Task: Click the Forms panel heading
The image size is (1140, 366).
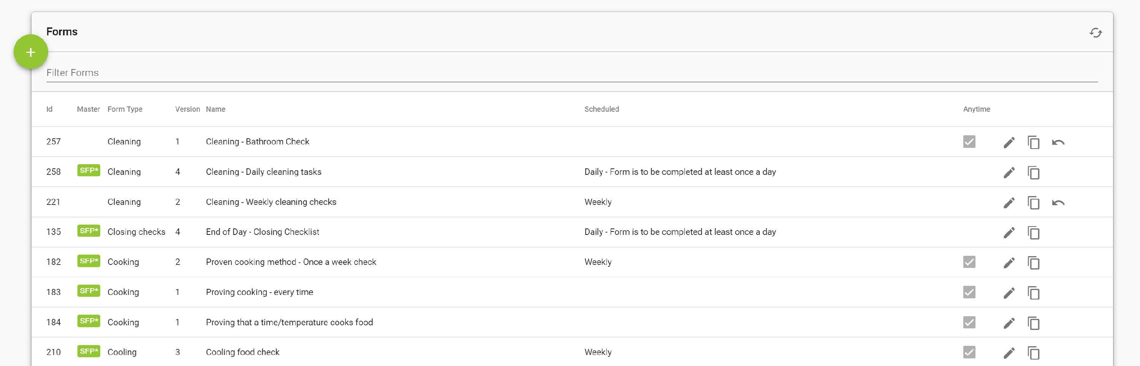Action: [x=62, y=32]
